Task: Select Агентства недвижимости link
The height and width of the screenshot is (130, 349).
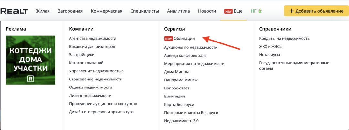Action: [x=92, y=38]
